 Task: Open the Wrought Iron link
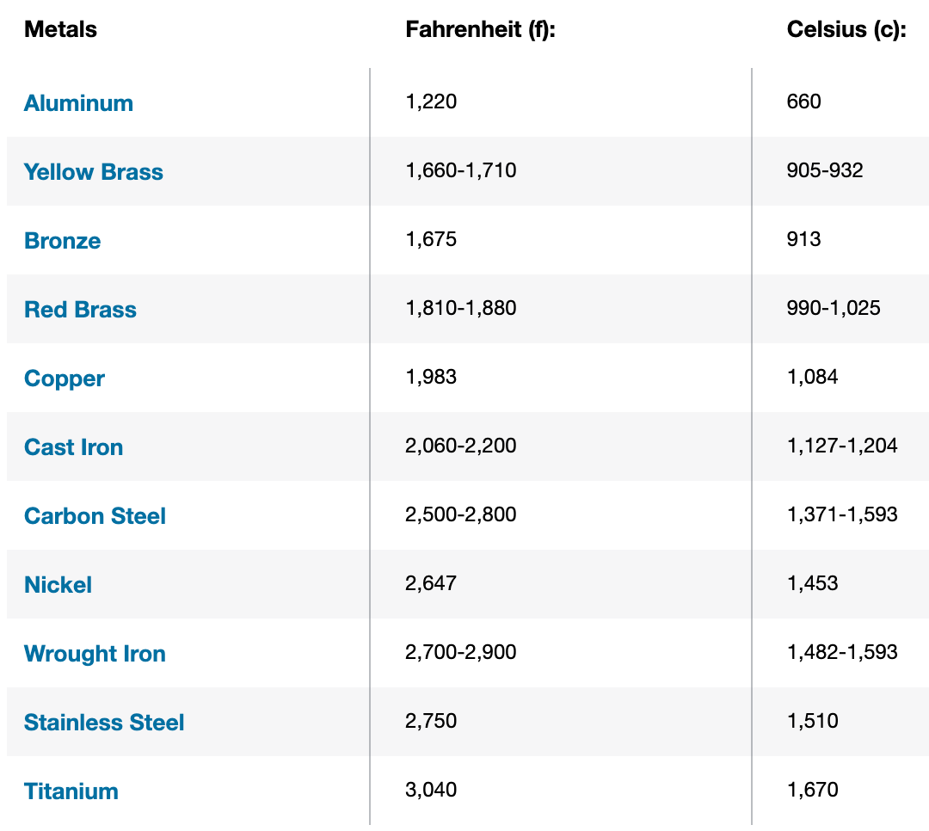click(95, 654)
